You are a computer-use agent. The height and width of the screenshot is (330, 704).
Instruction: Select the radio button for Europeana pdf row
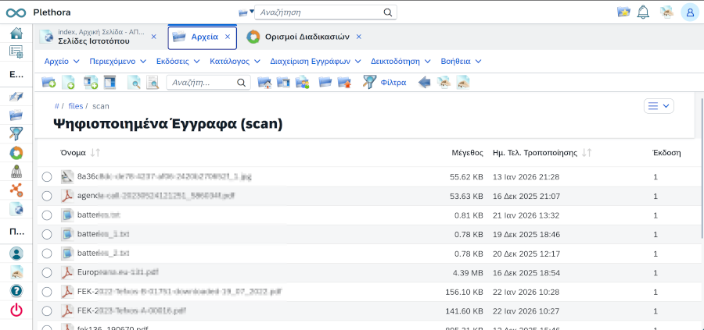click(47, 273)
